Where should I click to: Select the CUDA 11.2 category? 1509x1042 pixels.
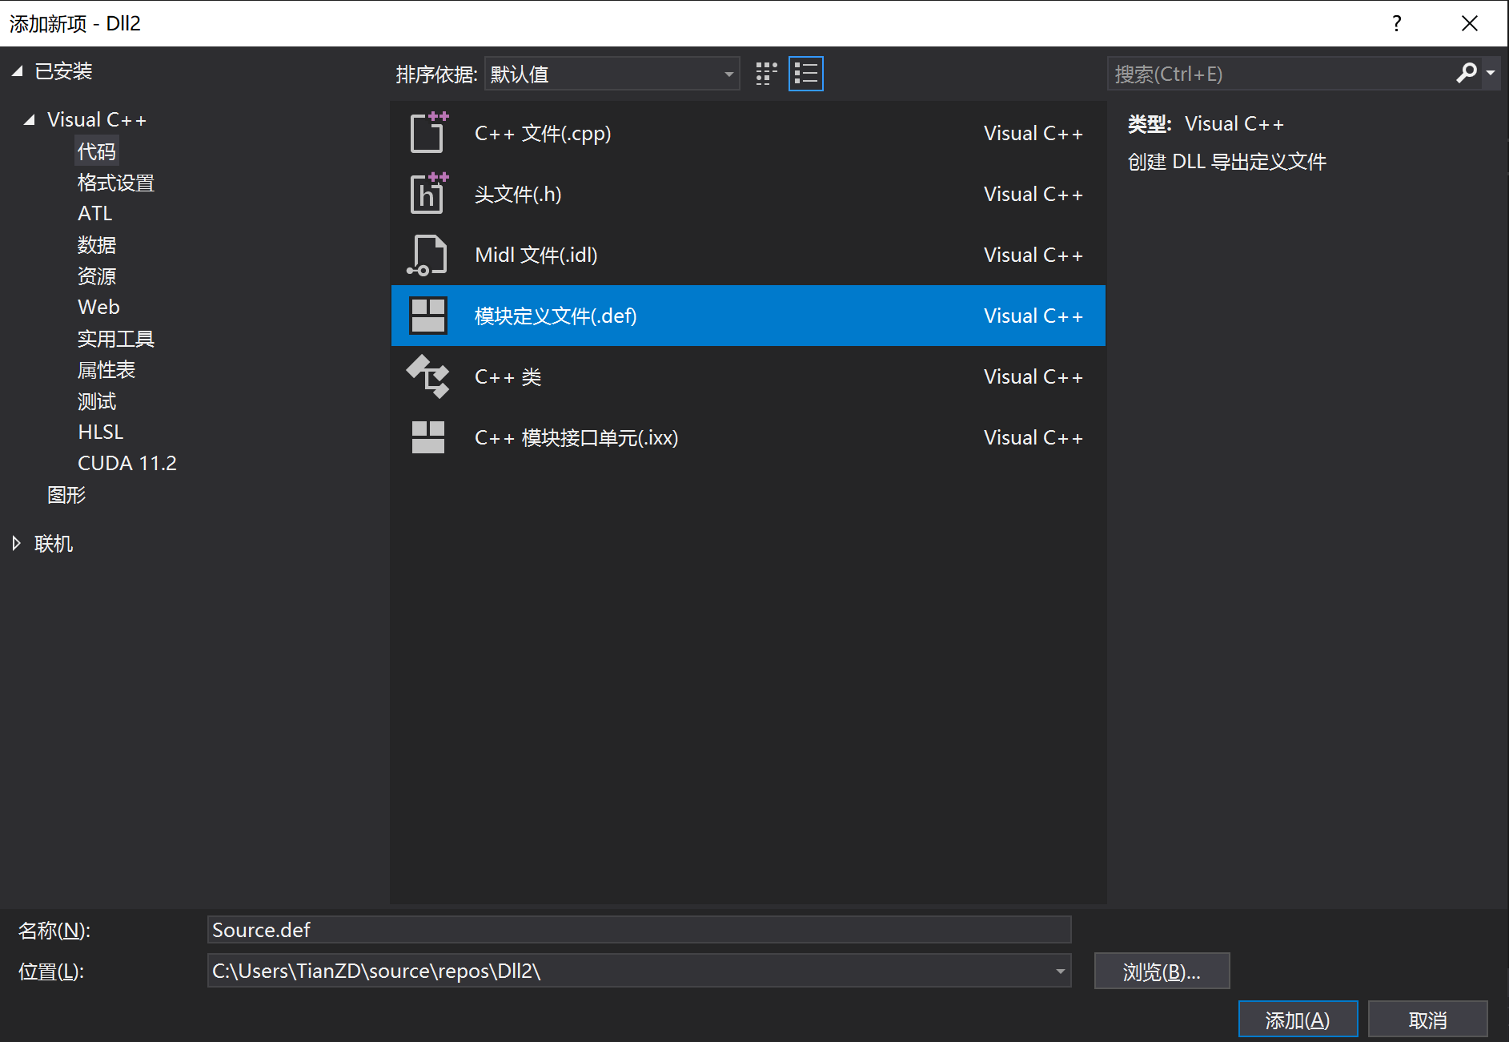[127, 463]
